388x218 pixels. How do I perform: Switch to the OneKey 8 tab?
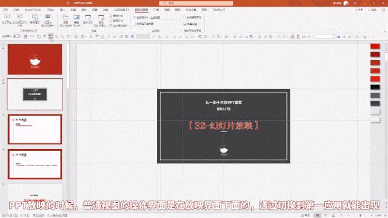pos(219,10)
